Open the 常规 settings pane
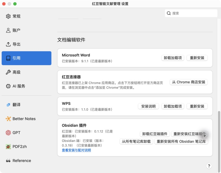 click(x=27, y=16)
